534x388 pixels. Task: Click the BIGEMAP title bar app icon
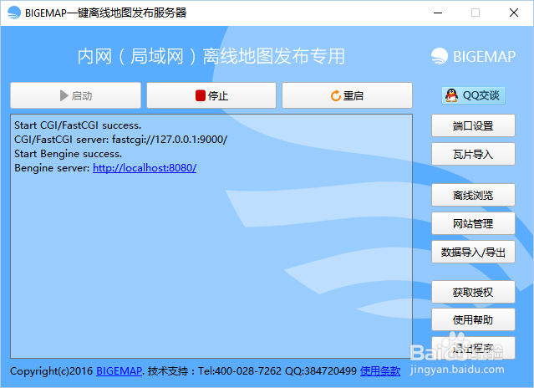pyautogui.click(x=14, y=13)
